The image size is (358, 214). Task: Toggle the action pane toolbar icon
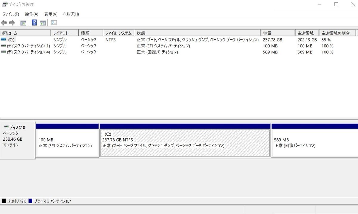pyautogui.click(x=43, y=23)
